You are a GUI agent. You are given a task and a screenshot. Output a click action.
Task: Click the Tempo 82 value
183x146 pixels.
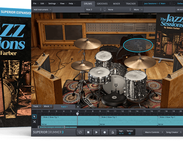pyautogui.click(x=130, y=133)
